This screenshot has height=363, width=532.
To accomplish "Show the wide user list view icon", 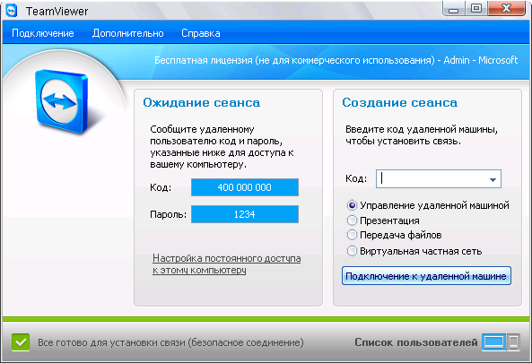I will point(493,341).
